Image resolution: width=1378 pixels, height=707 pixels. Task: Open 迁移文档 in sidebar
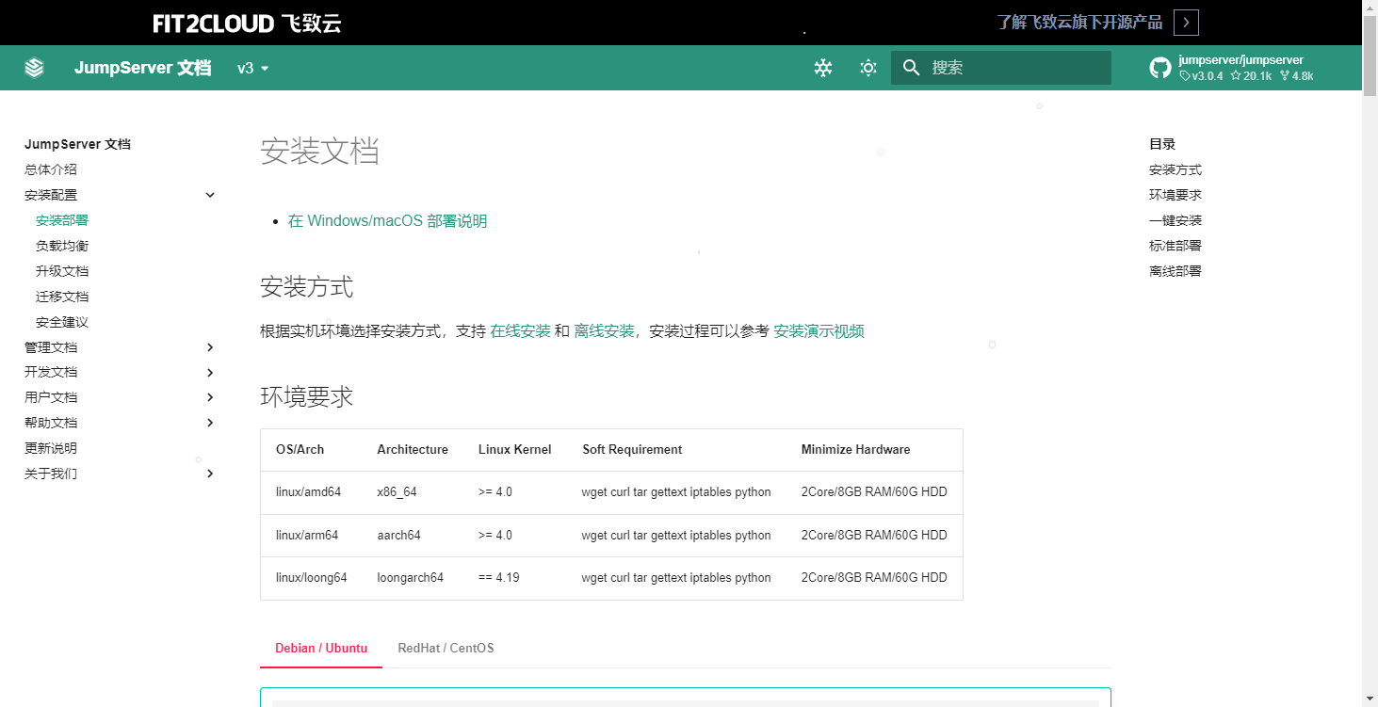point(62,297)
